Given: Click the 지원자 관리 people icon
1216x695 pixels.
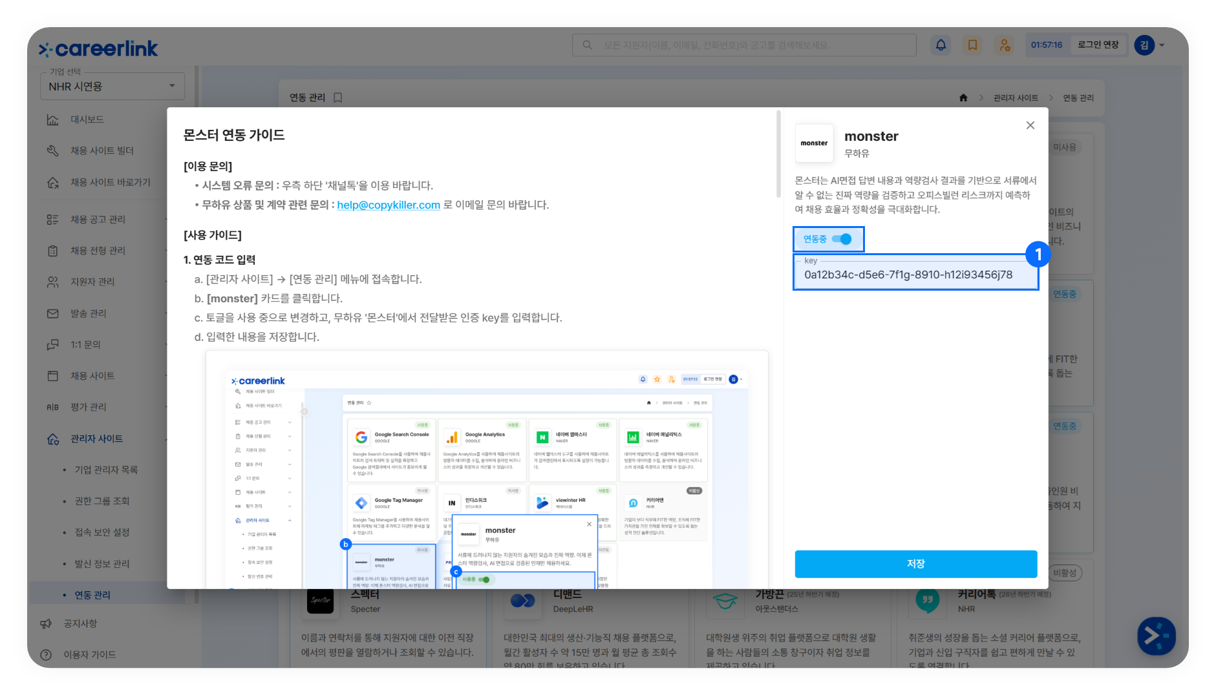Looking at the screenshot, I should coord(53,282).
